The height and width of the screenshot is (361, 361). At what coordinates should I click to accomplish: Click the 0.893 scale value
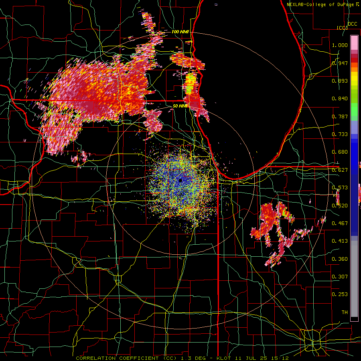click(x=340, y=81)
